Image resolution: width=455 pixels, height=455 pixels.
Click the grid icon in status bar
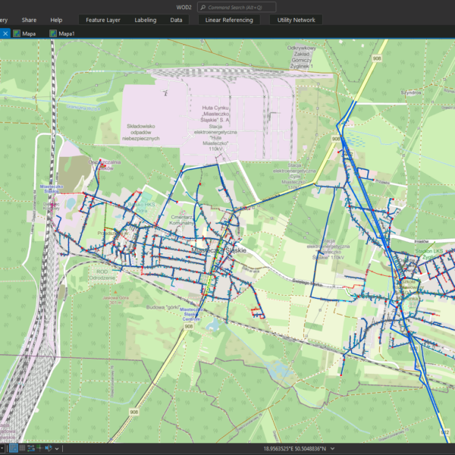coord(22,448)
